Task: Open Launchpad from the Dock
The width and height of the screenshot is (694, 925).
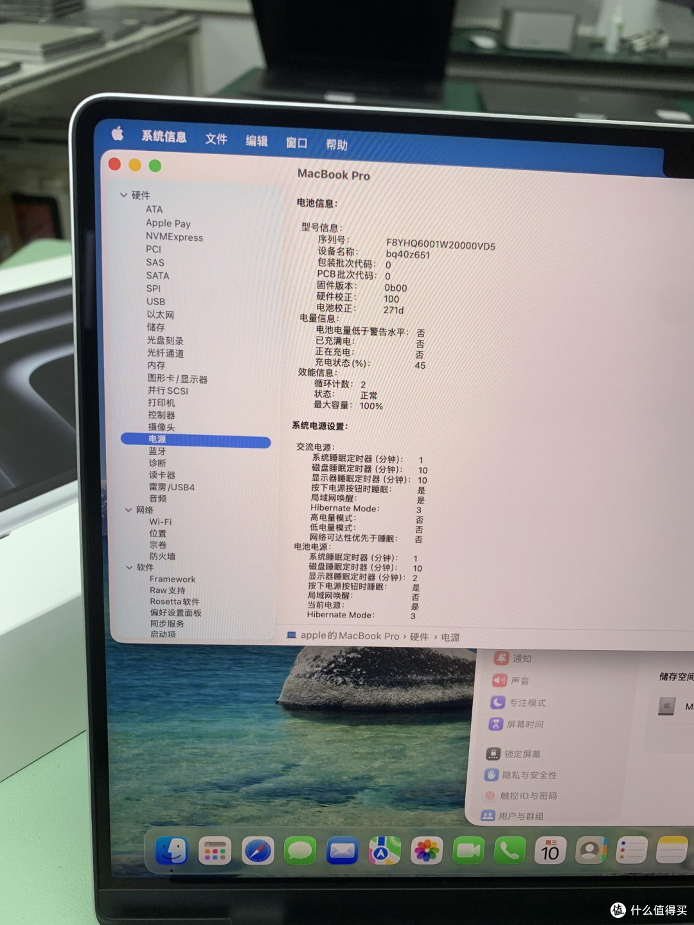Action: [215, 852]
